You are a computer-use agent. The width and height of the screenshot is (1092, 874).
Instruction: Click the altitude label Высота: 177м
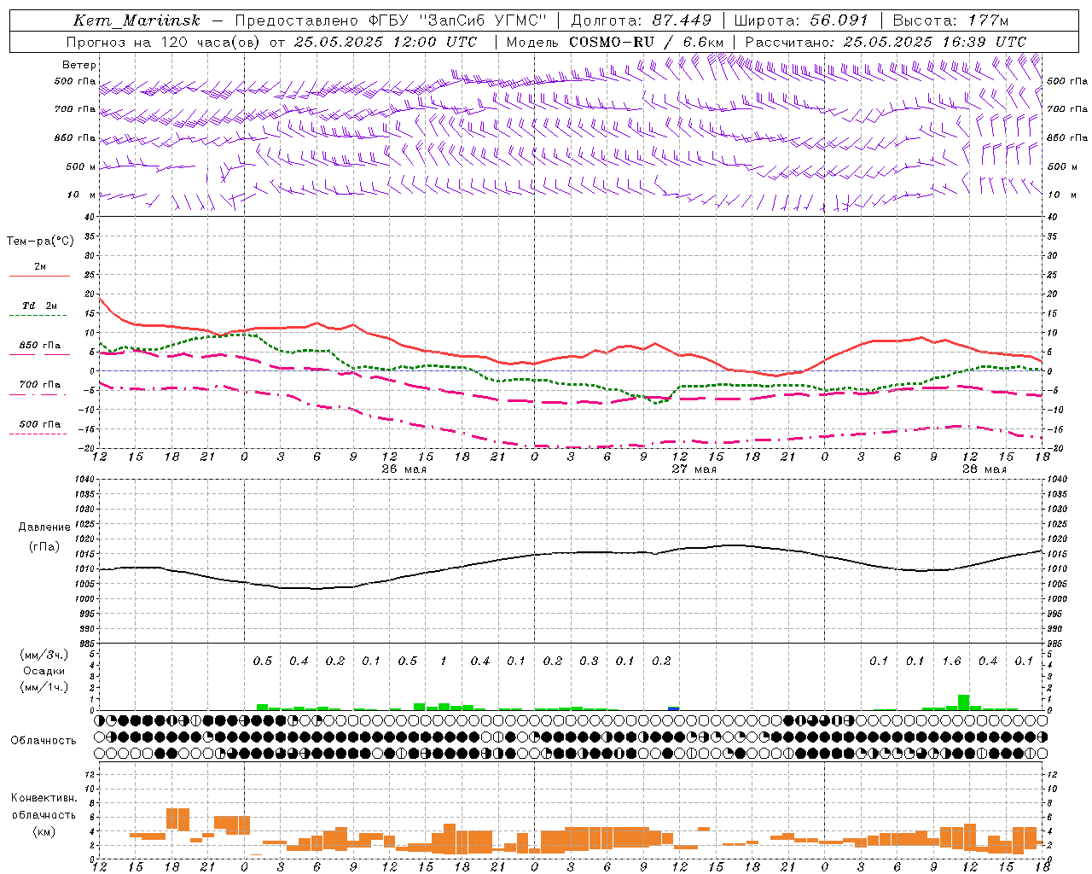click(950, 20)
